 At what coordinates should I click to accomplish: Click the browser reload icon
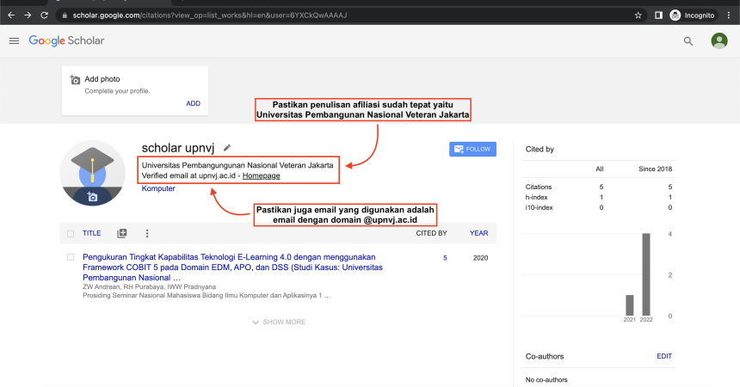coord(45,15)
